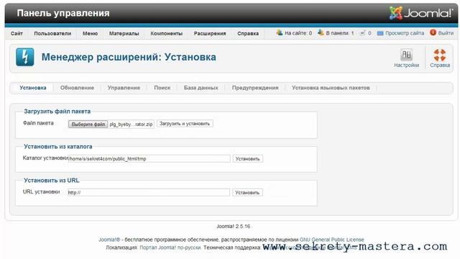Click the Выберите файл button

(88, 124)
